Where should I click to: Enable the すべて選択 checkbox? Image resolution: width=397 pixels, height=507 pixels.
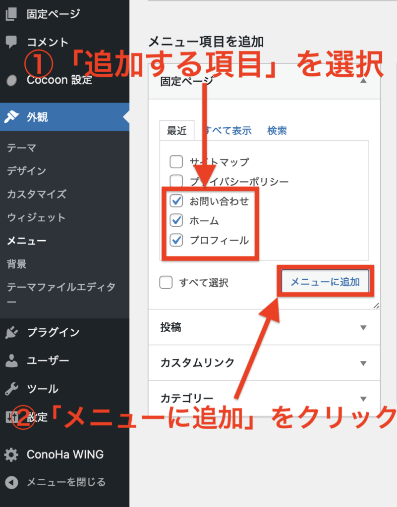click(166, 283)
